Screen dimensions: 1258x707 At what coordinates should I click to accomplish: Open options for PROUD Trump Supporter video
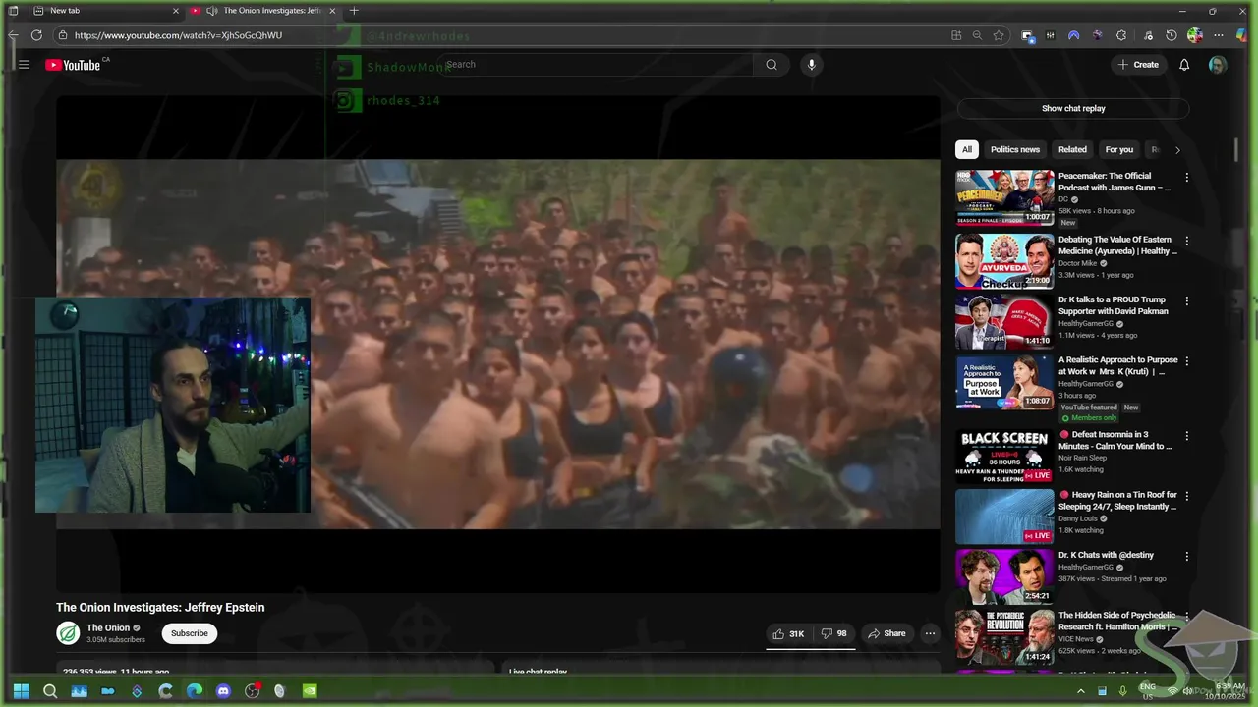(x=1186, y=301)
